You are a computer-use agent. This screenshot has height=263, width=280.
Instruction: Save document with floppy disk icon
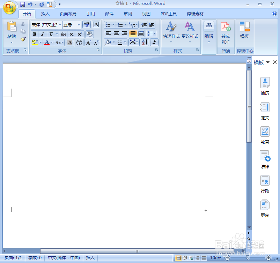[x=23, y=4]
